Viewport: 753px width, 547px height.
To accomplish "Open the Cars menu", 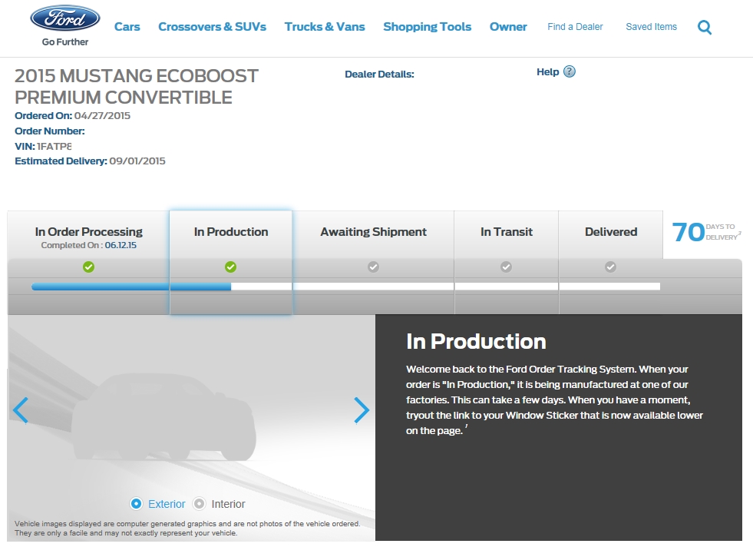I will point(127,27).
